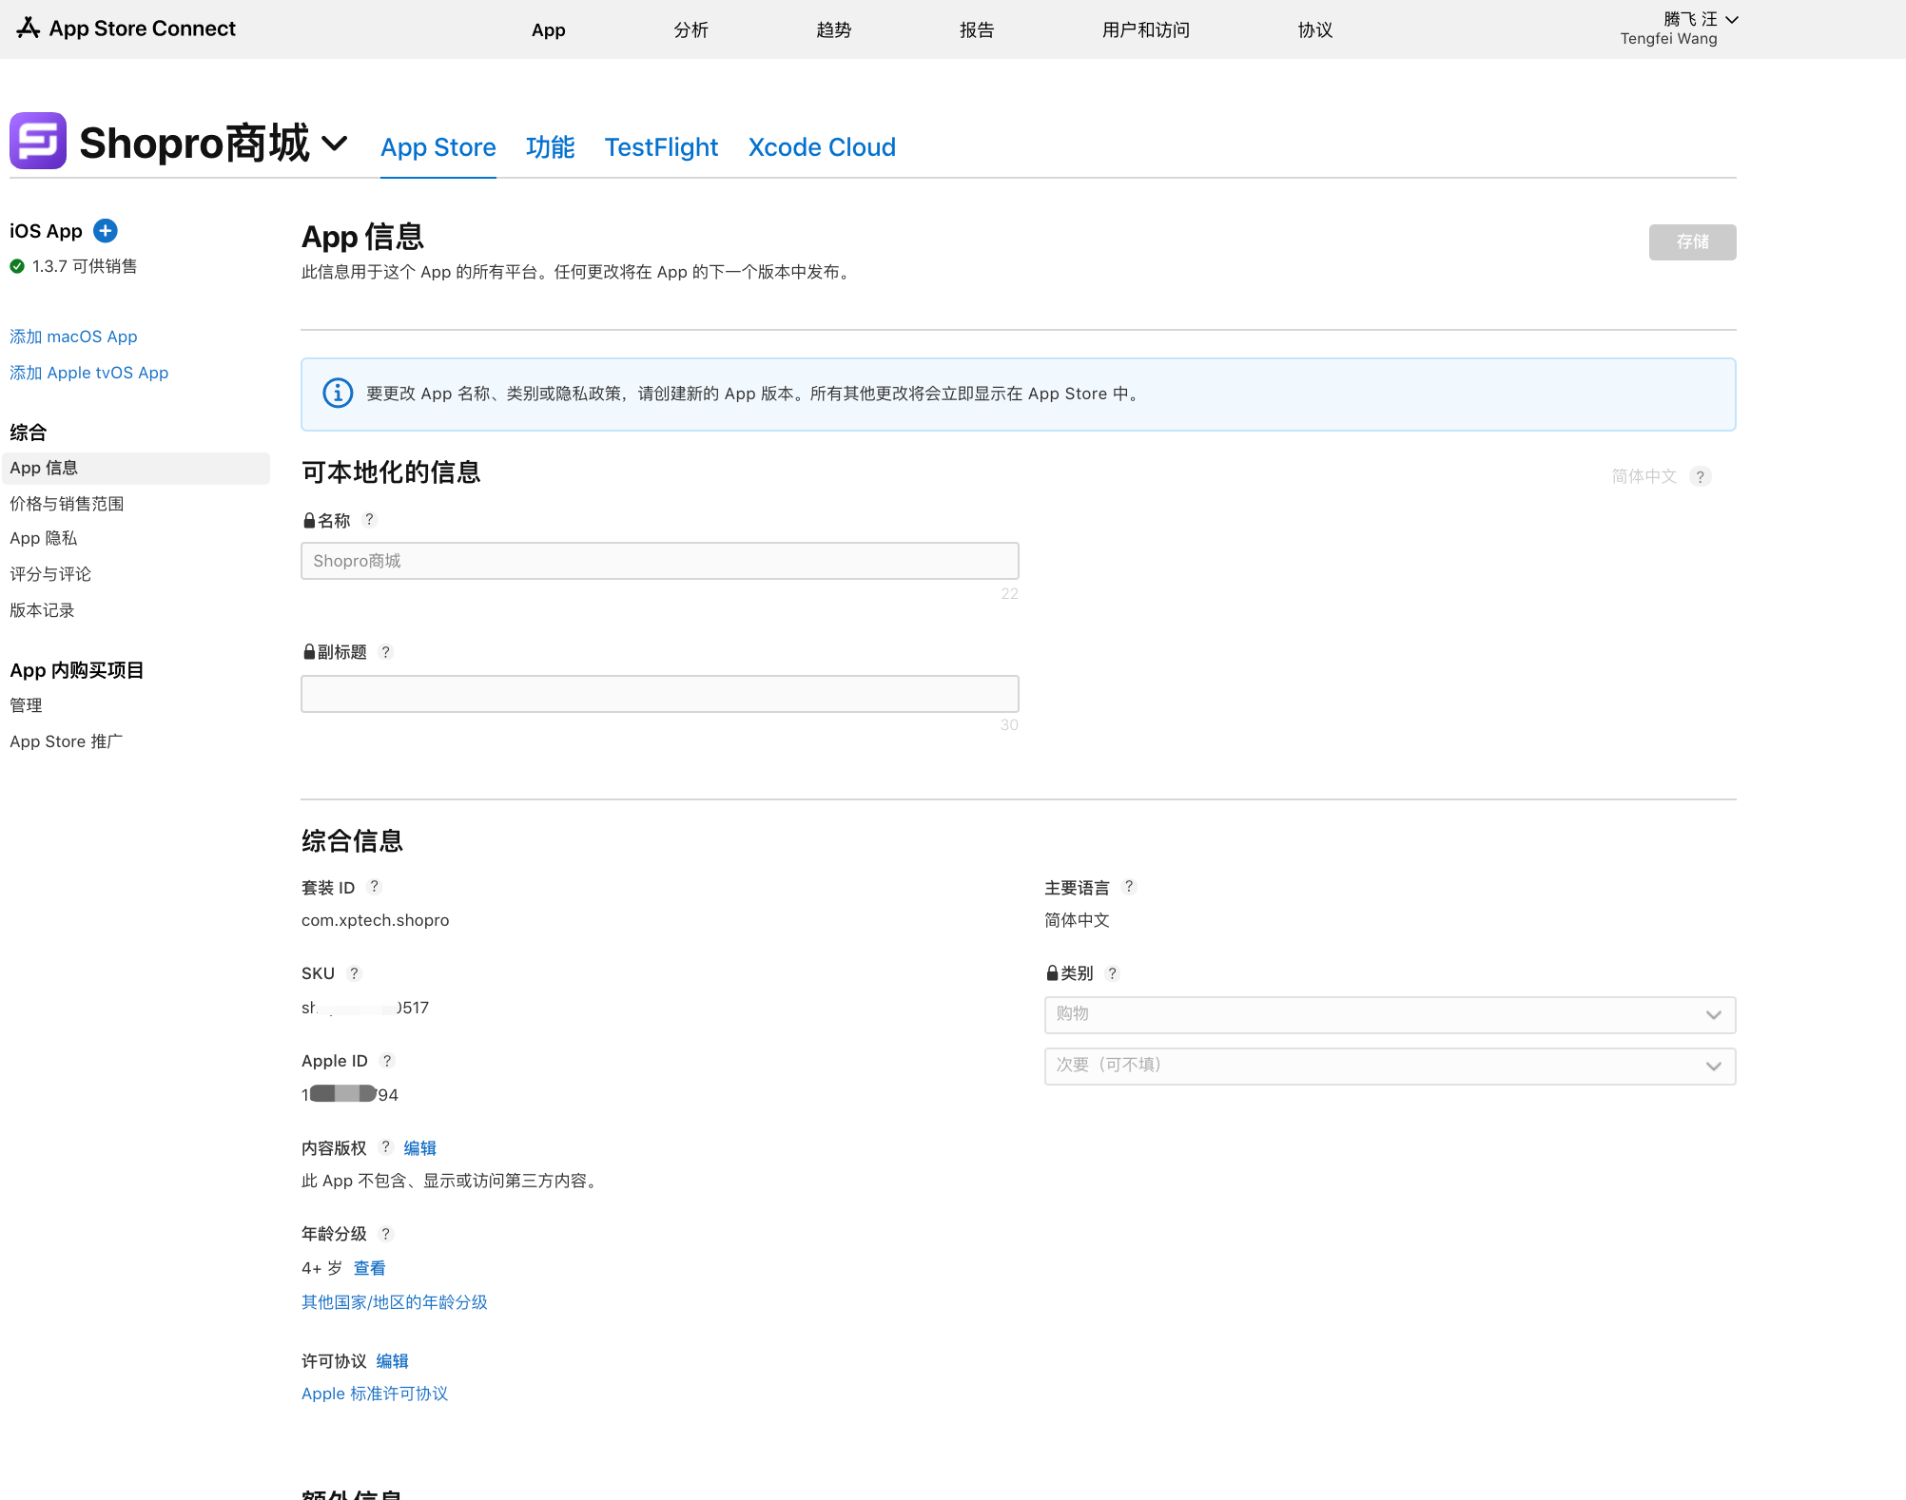Click help icon next to 年龄分级
The width and height of the screenshot is (1906, 1500).
[x=385, y=1234]
